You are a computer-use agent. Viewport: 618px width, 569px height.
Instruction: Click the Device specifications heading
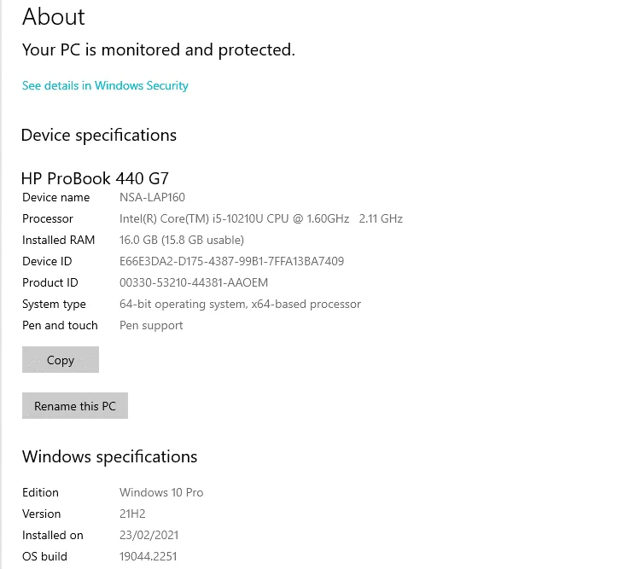pos(98,136)
